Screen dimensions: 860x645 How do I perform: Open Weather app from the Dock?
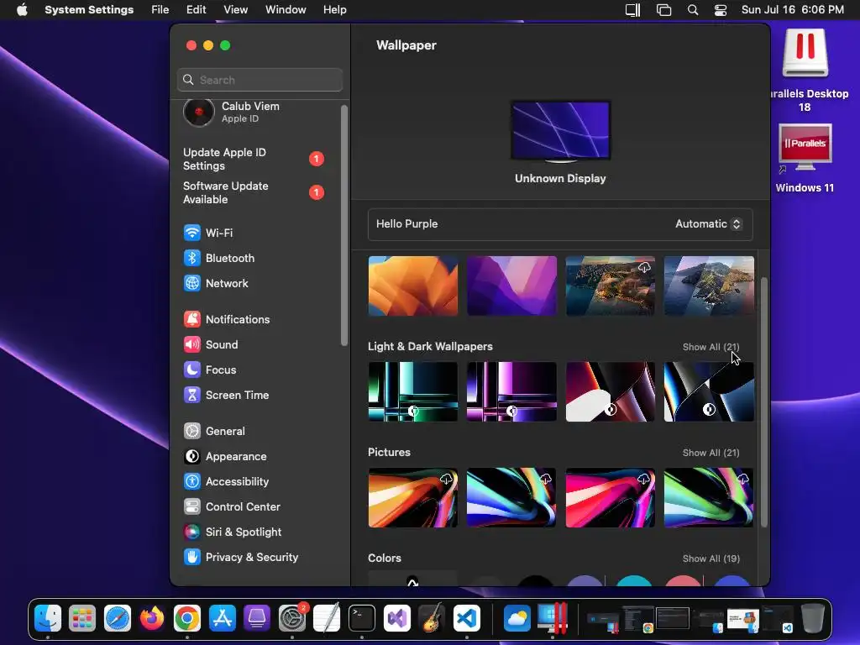tap(517, 618)
